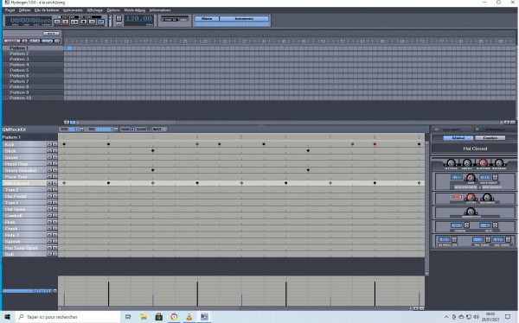Open the Kits de batterie menu
This screenshot has width=519, height=323.
click(47, 10)
